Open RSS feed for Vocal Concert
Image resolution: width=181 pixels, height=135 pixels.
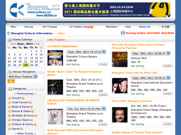coord(30,103)
